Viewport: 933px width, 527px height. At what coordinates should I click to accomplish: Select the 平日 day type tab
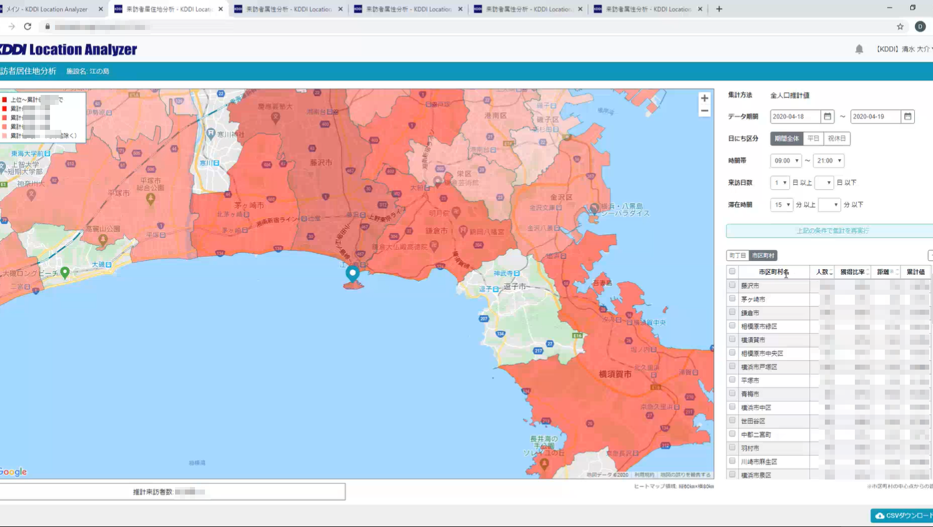tap(813, 139)
